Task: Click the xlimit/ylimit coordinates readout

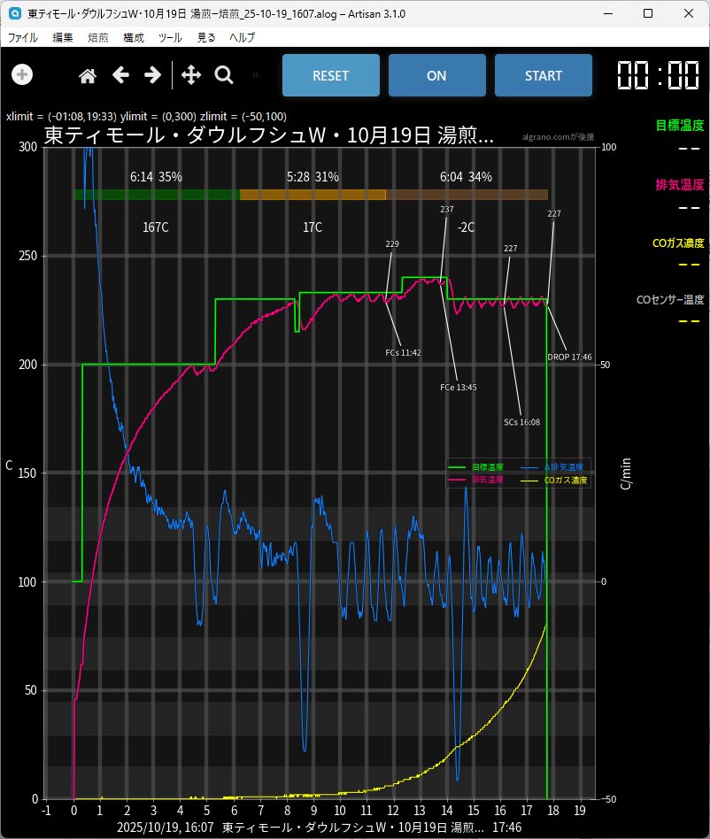Action: point(147,117)
